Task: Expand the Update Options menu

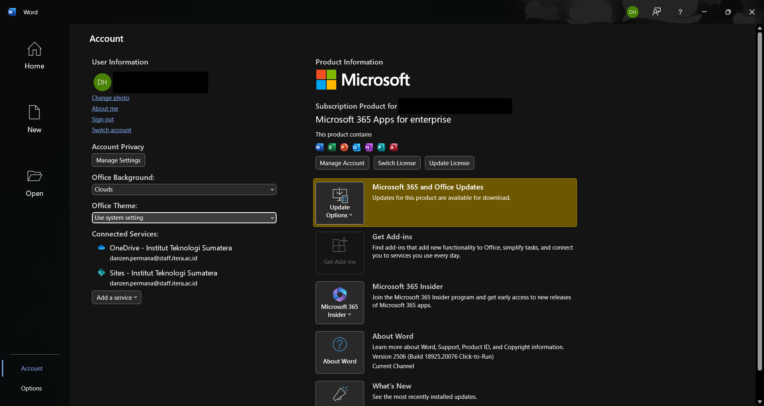Action: [339, 203]
